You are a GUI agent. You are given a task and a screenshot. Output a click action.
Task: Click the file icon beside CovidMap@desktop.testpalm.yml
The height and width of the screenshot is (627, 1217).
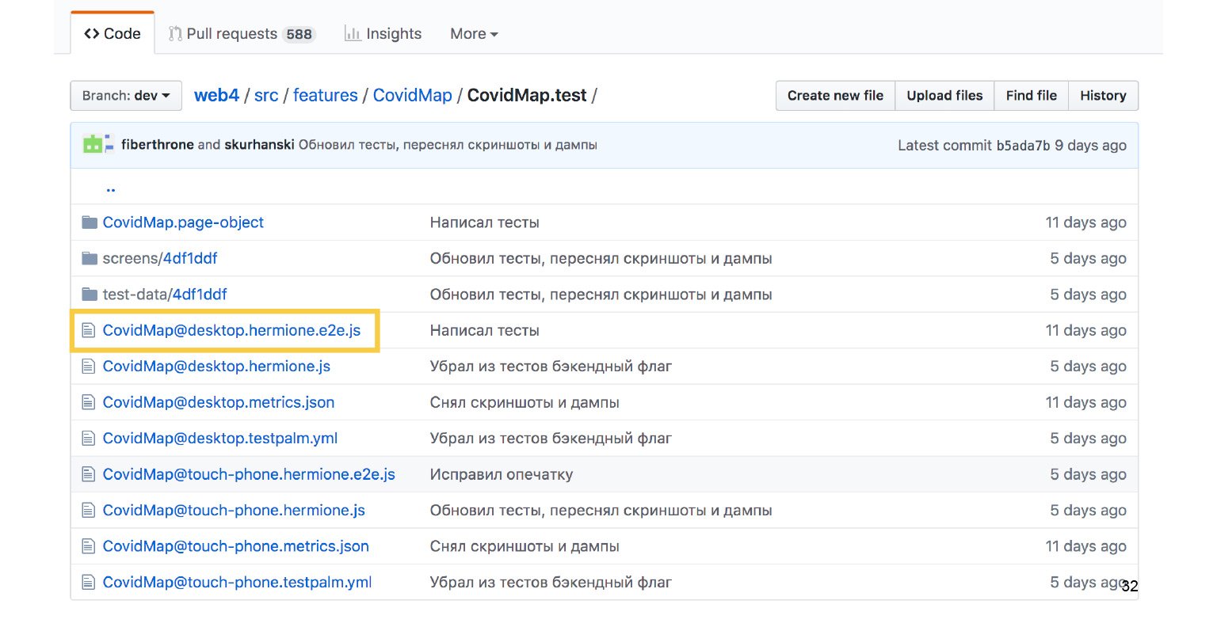(88, 438)
